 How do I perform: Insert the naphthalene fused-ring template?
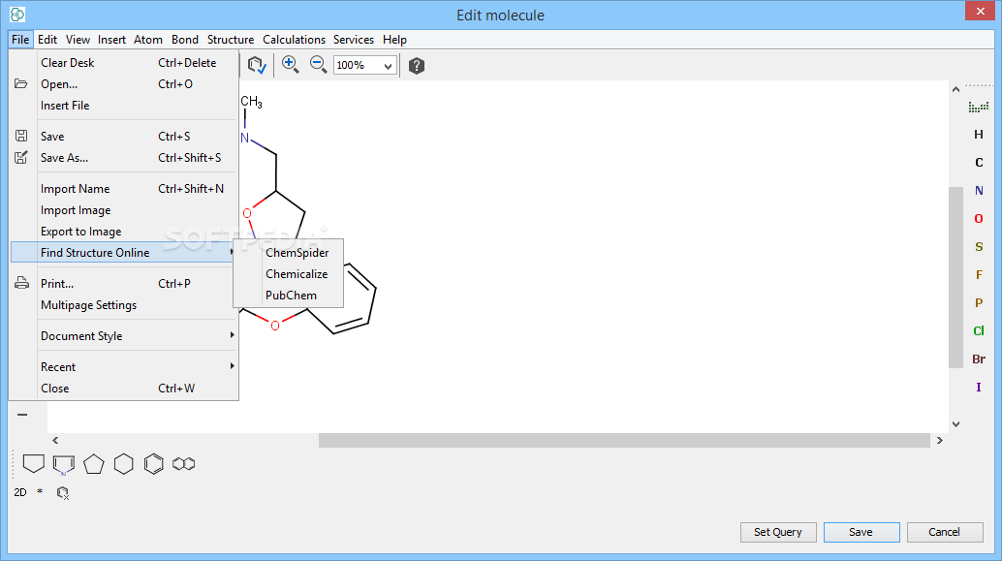coord(183,464)
